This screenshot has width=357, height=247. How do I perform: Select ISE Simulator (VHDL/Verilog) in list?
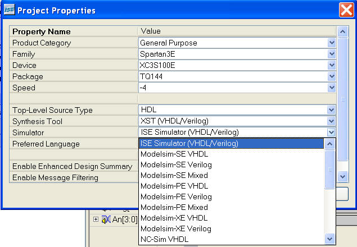coord(231,144)
